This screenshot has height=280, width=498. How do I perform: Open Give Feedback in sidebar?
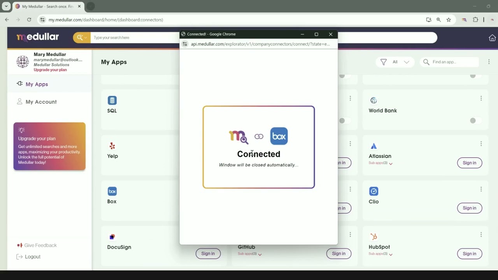pos(37,245)
